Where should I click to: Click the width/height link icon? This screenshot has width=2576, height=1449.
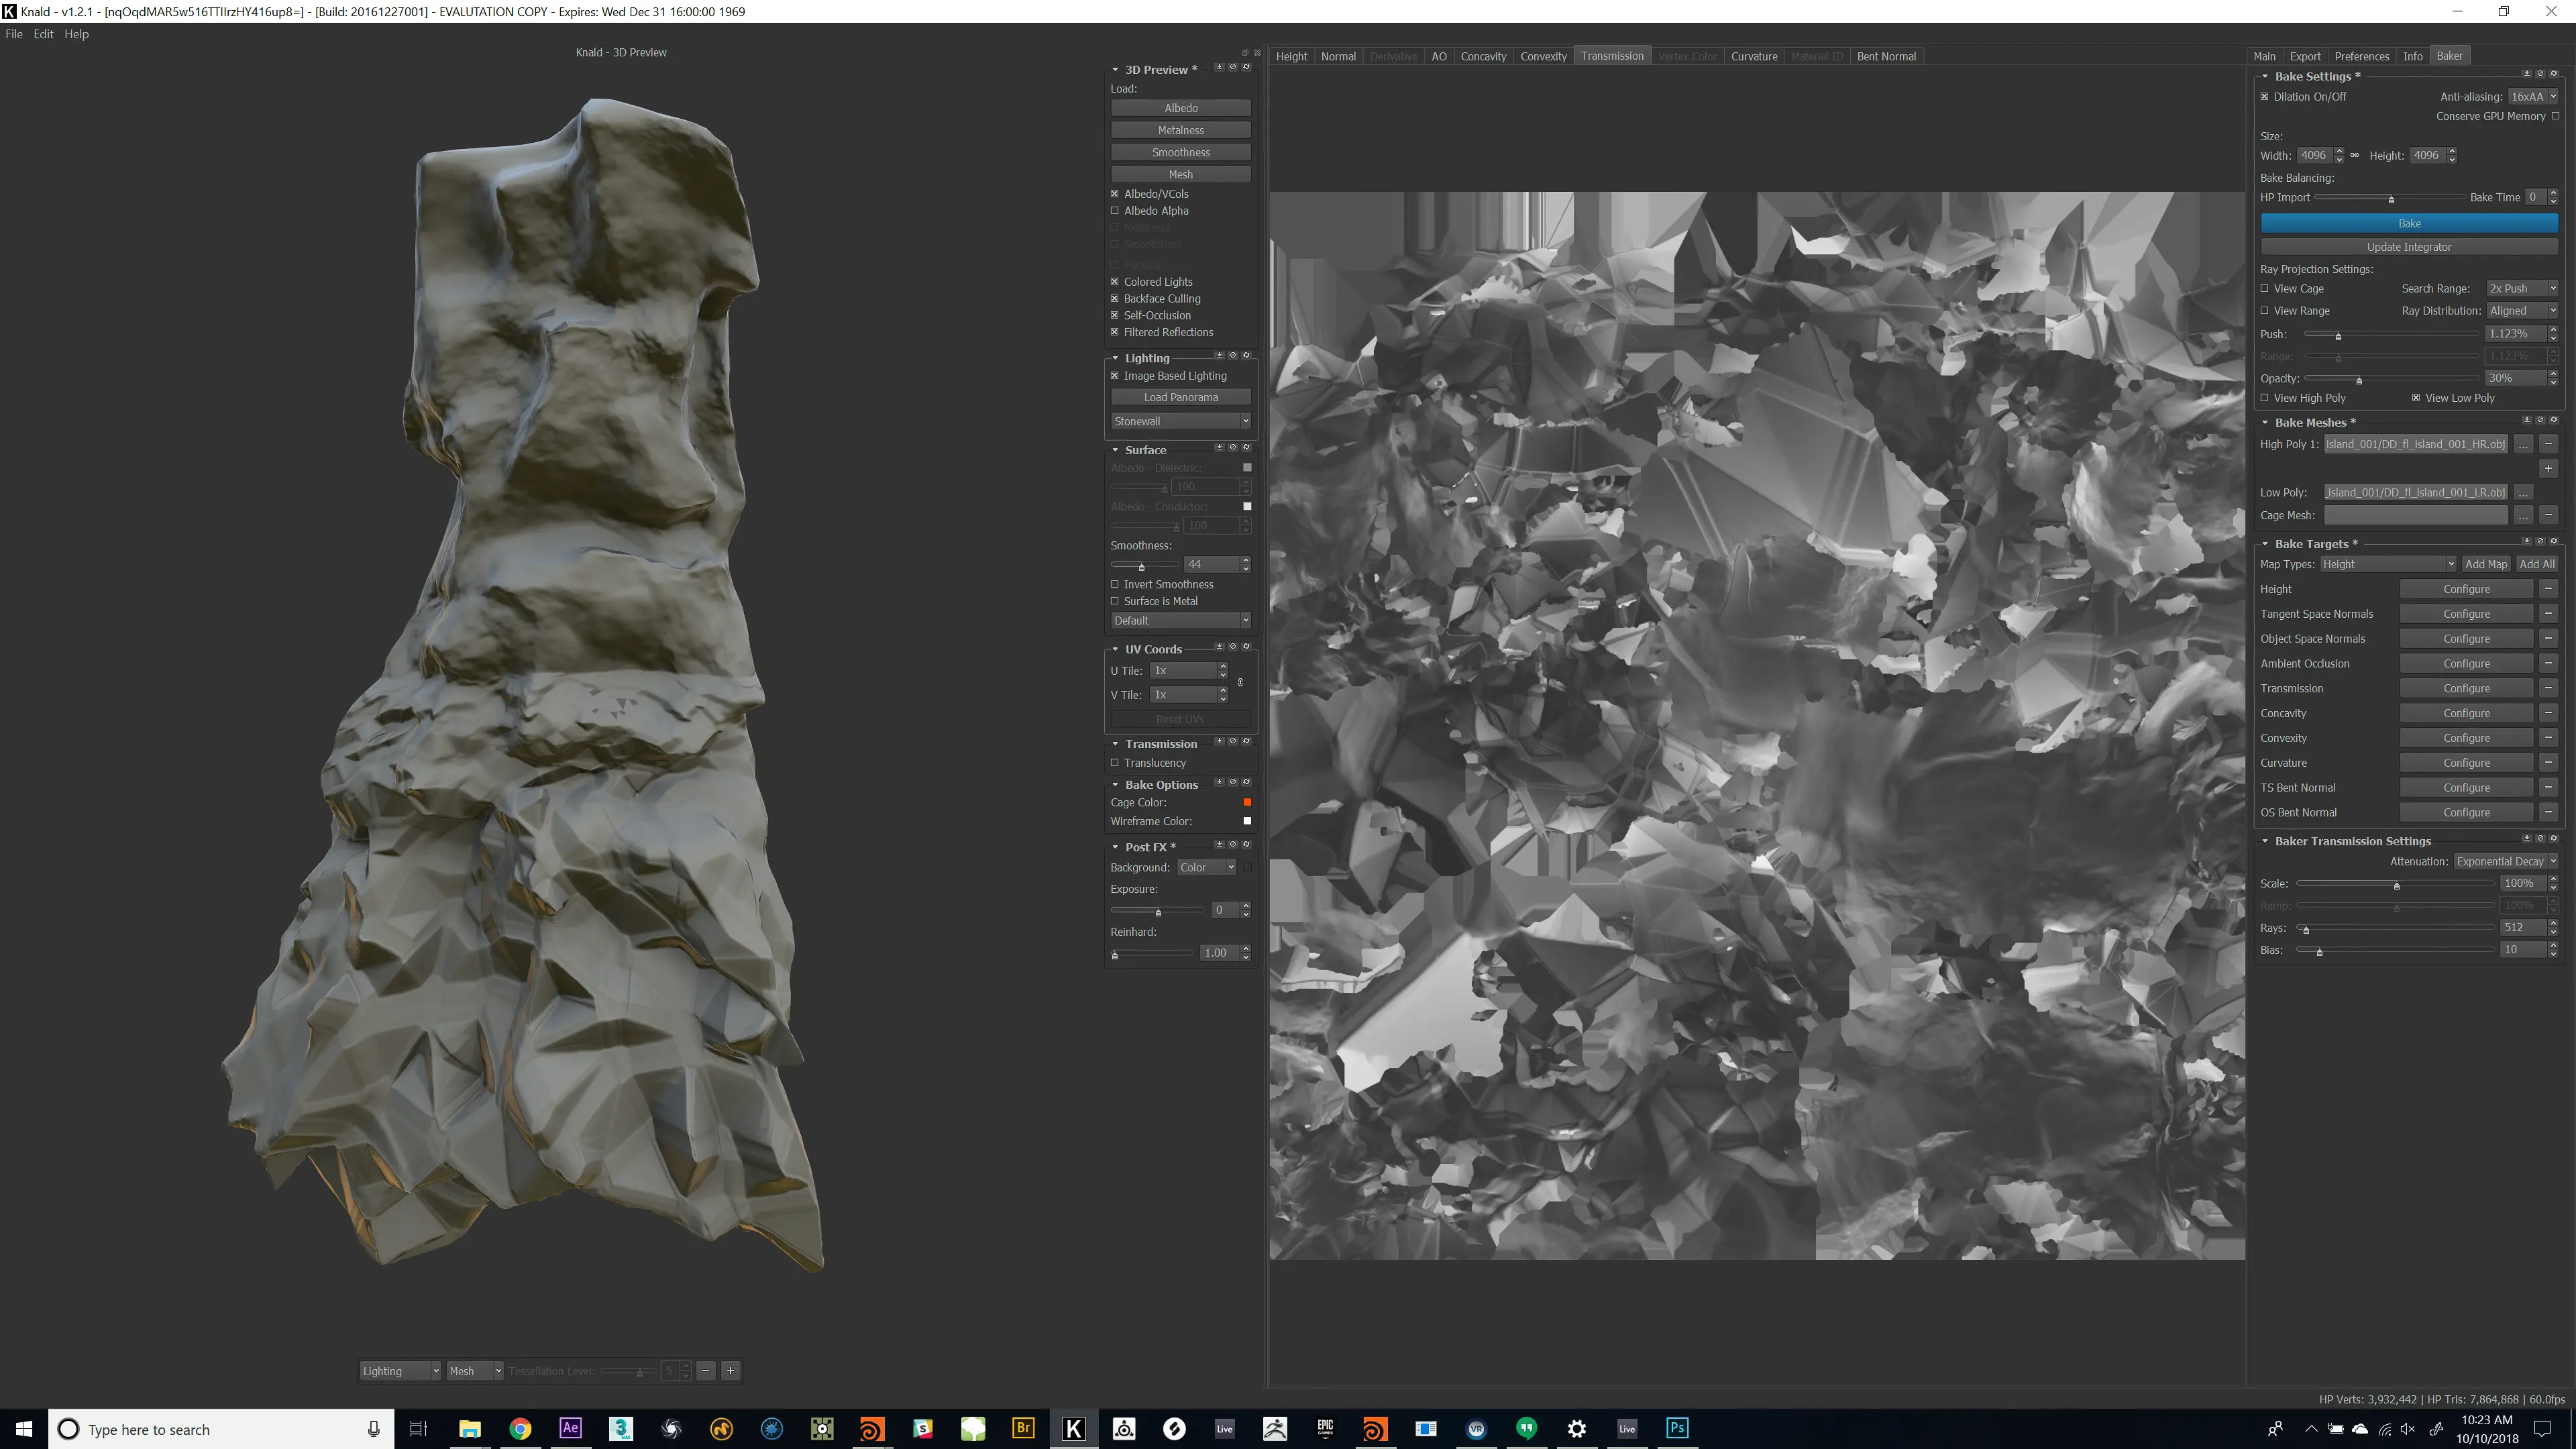point(2354,155)
